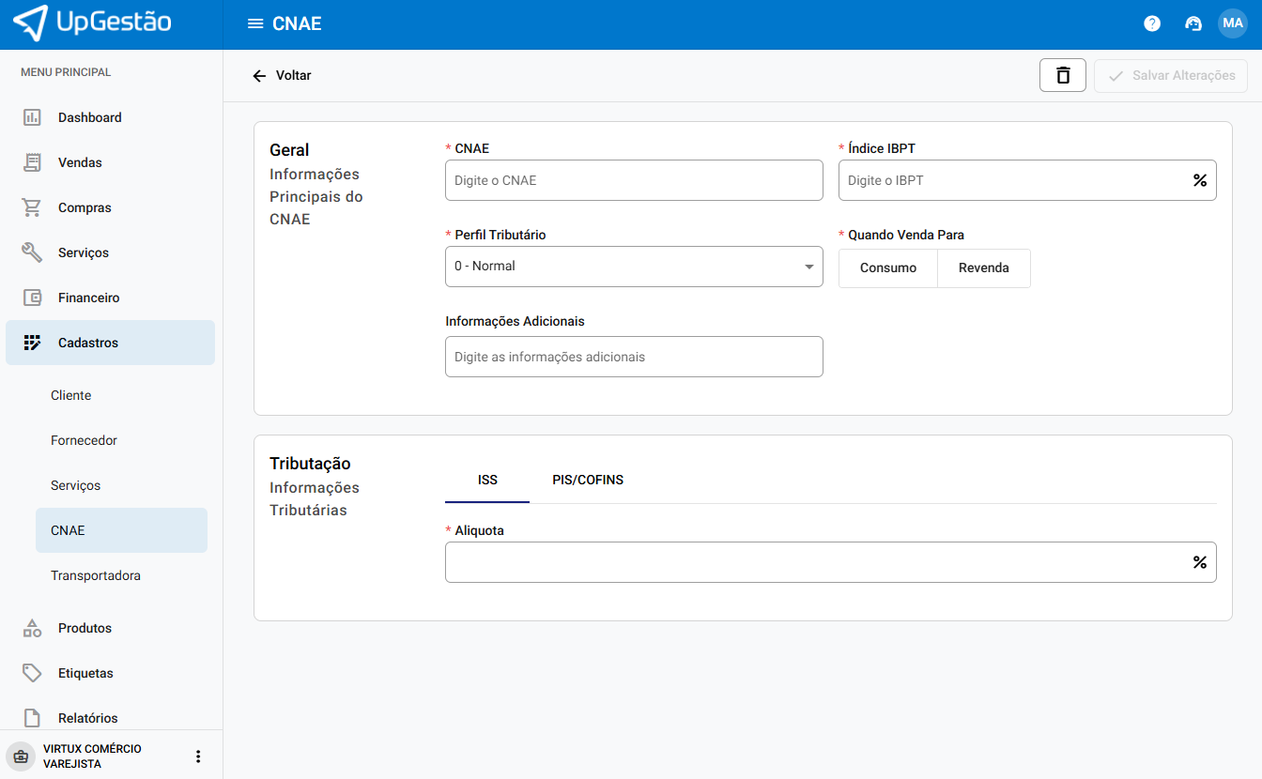
Task: Click the support headset icon
Action: [x=1193, y=23]
